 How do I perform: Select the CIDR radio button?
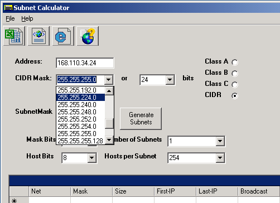pyautogui.click(x=235, y=96)
